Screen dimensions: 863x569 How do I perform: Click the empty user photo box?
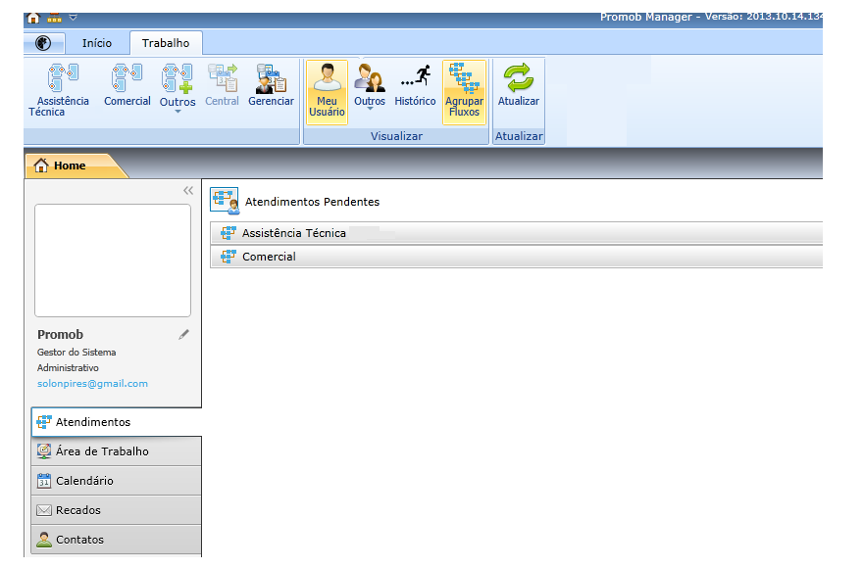(x=113, y=261)
